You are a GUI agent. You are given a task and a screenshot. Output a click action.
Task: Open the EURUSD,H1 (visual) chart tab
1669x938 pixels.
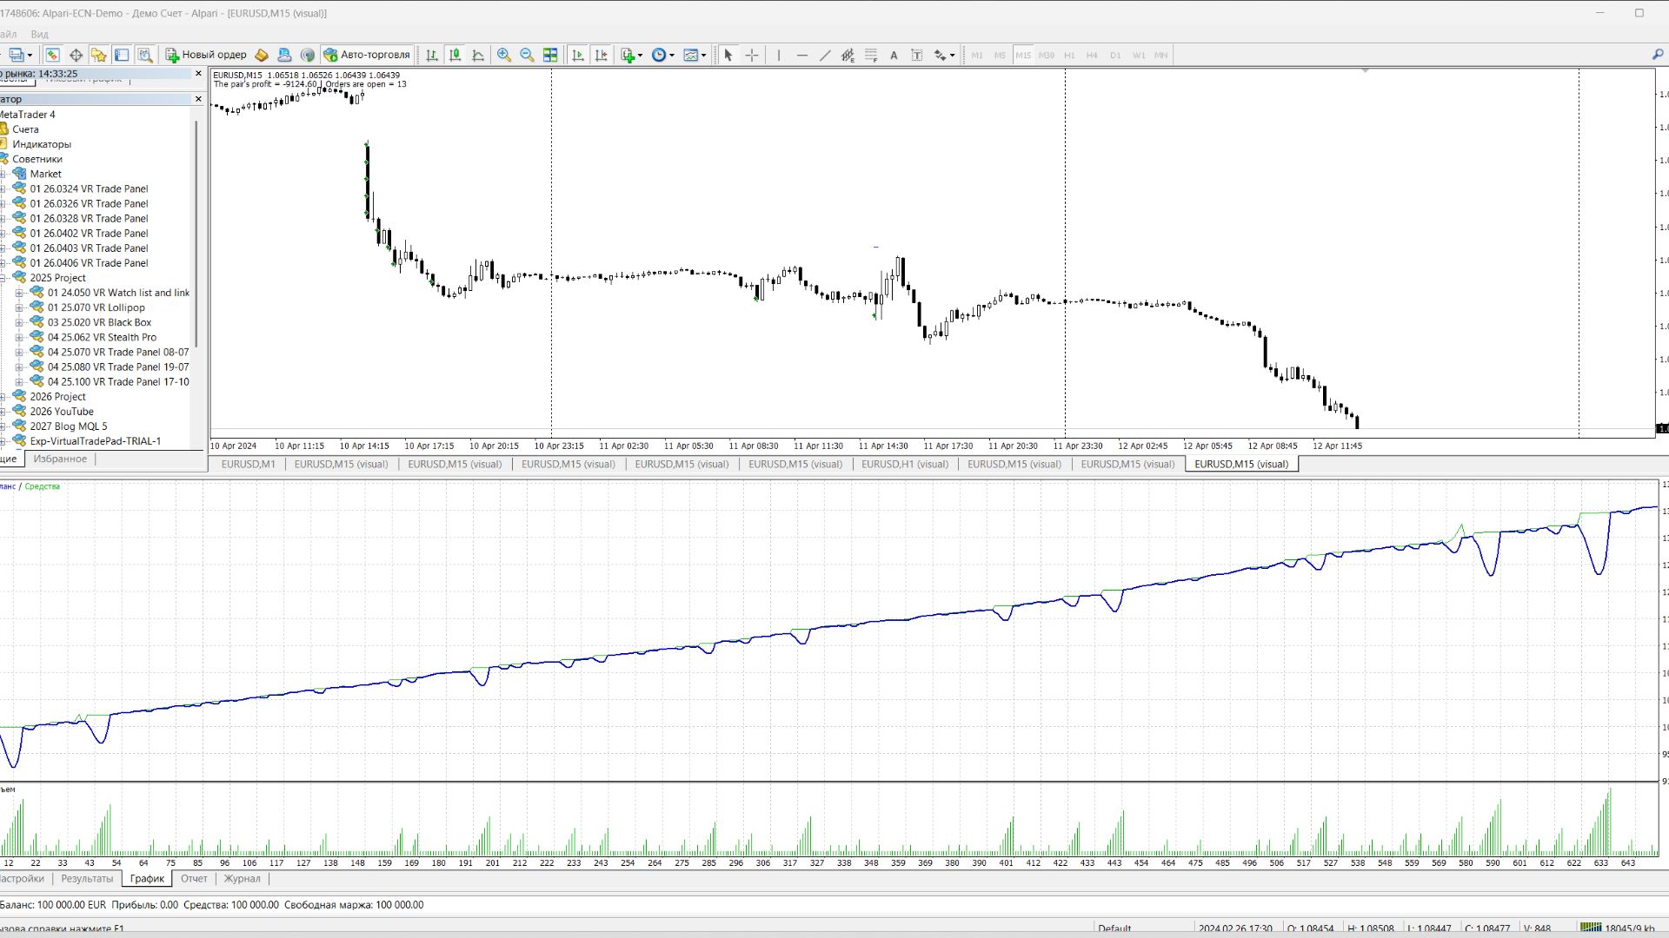[904, 465]
